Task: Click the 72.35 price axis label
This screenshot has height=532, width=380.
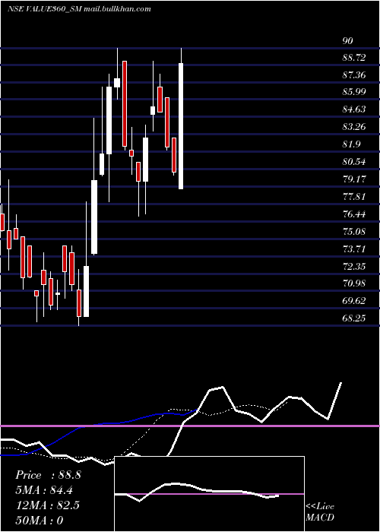Action: (x=354, y=267)
